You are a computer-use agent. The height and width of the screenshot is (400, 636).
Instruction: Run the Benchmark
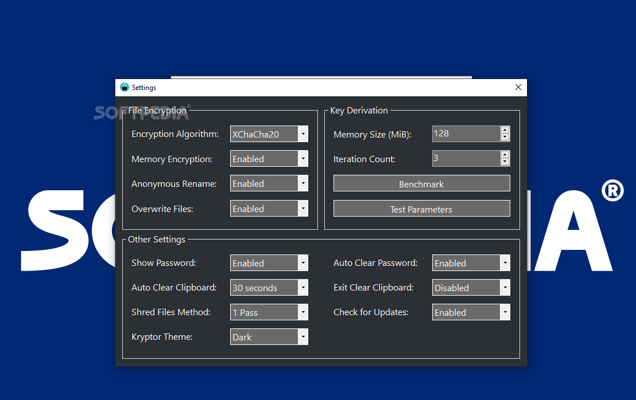click(x=421, y=183)
